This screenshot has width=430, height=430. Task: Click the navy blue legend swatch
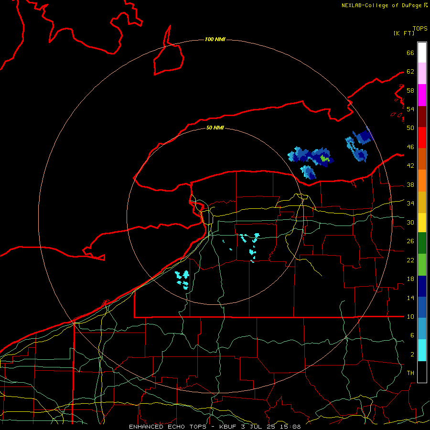(x=422, y=286)
